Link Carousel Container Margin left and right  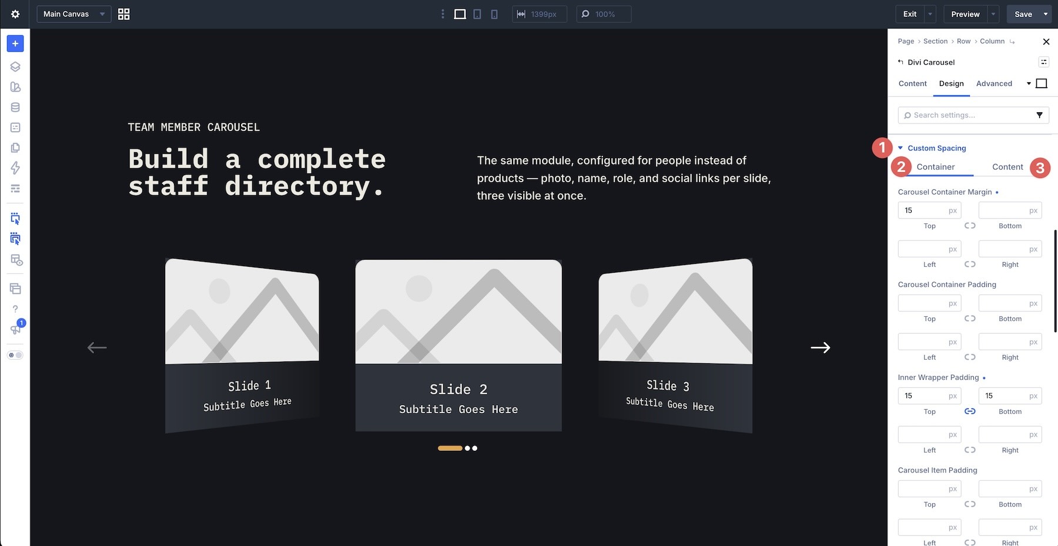click(970, 264)
